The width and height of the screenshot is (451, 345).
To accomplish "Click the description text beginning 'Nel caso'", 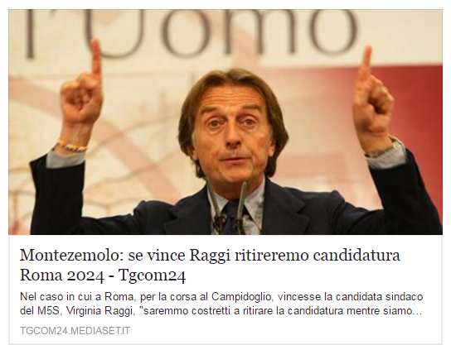I will point(221,304).
